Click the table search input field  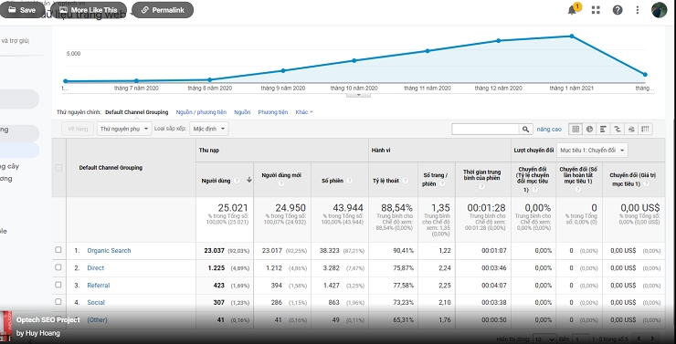tap(486, 129)
